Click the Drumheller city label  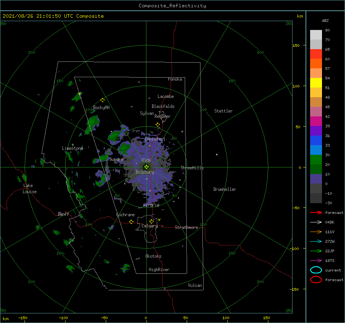pos(225,189)
